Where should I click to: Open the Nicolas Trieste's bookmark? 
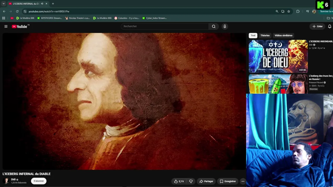(x=78, y=18)
